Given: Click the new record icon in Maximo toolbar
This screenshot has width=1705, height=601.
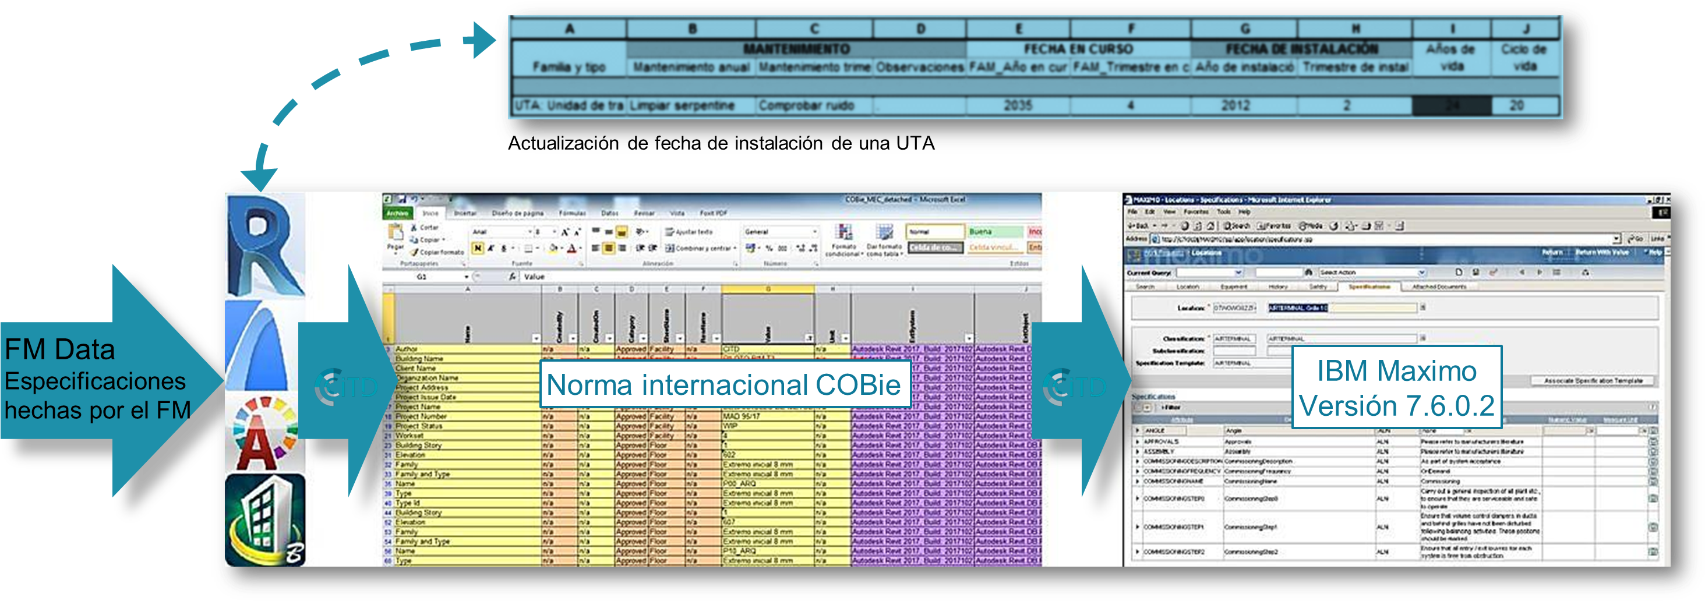Looking at the screenshot, I should point(1459,272).
